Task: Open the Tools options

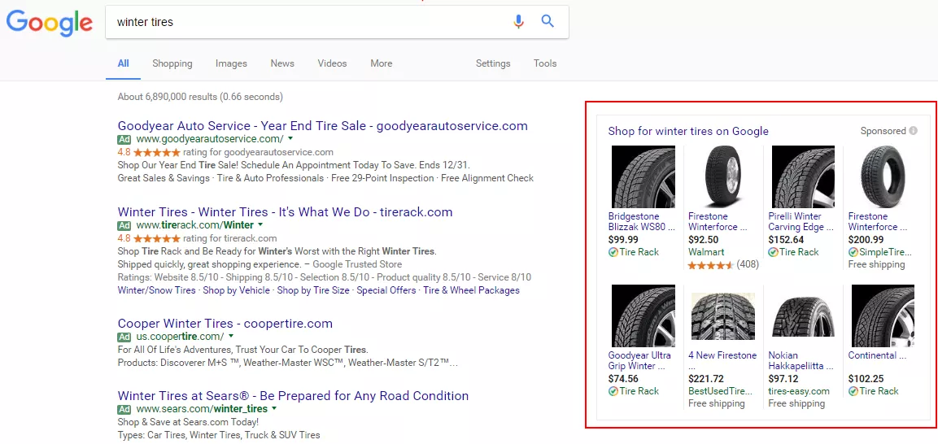Action: tap(545, 63)
